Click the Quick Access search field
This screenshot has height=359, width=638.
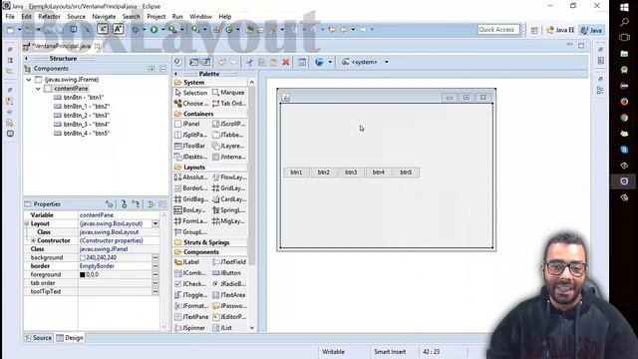pyautogui.click(x=498, y=29)
